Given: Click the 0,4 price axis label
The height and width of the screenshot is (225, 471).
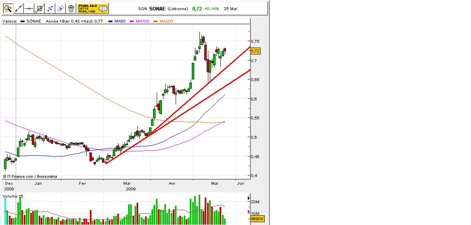Looking at the screenshot, I should [x=254, y=176].
